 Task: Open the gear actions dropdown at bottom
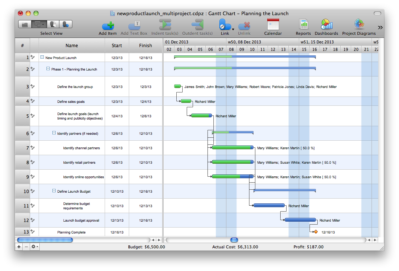point(35,246)
